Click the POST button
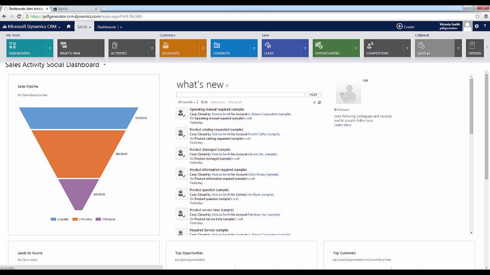 (x=313, y=95)
